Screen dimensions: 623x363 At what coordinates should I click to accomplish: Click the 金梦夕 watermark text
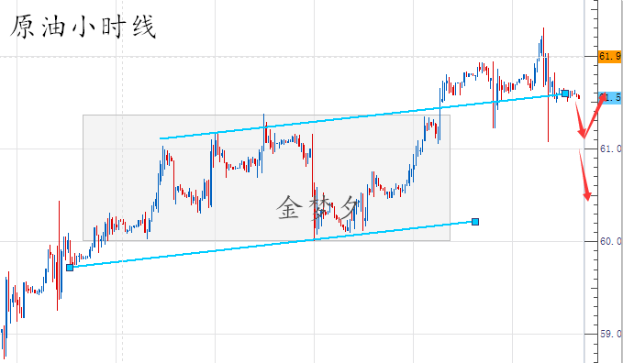pyautogui.click(x=317, y=207)
